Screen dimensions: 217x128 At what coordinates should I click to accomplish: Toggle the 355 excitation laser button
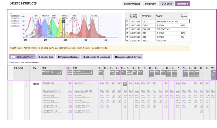pos(15,16)
